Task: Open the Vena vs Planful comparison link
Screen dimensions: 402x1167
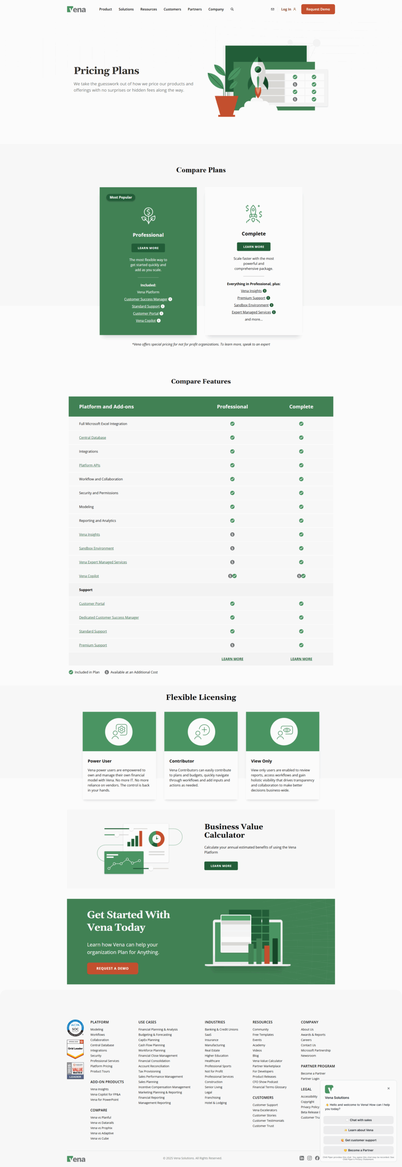Action: click(x=101, y=1117)
